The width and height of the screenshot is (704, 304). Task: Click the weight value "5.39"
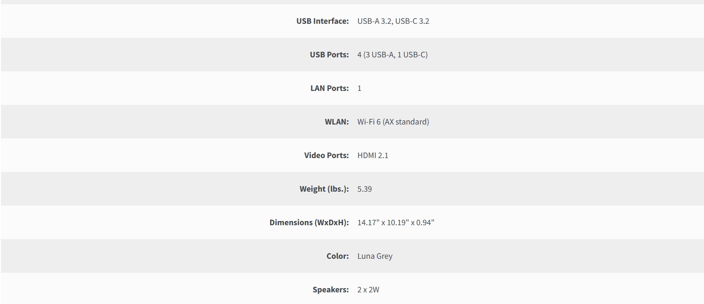[x=365, y=189]
